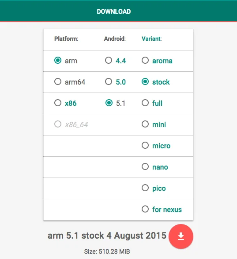Select Android version 5.1
The width and height of the screenshot is (237, 259).
[109, 103]
